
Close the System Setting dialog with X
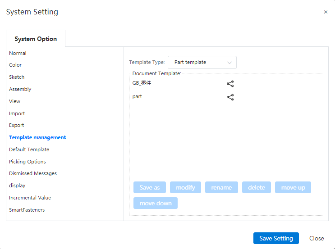[x=326, y=12]
